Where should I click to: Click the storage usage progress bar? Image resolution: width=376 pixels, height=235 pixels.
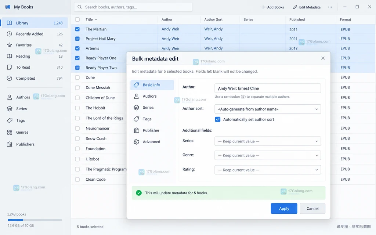tap(35, 220)
